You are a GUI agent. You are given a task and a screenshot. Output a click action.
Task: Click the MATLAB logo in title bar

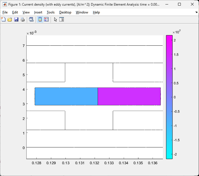click(x=5, y=4)
